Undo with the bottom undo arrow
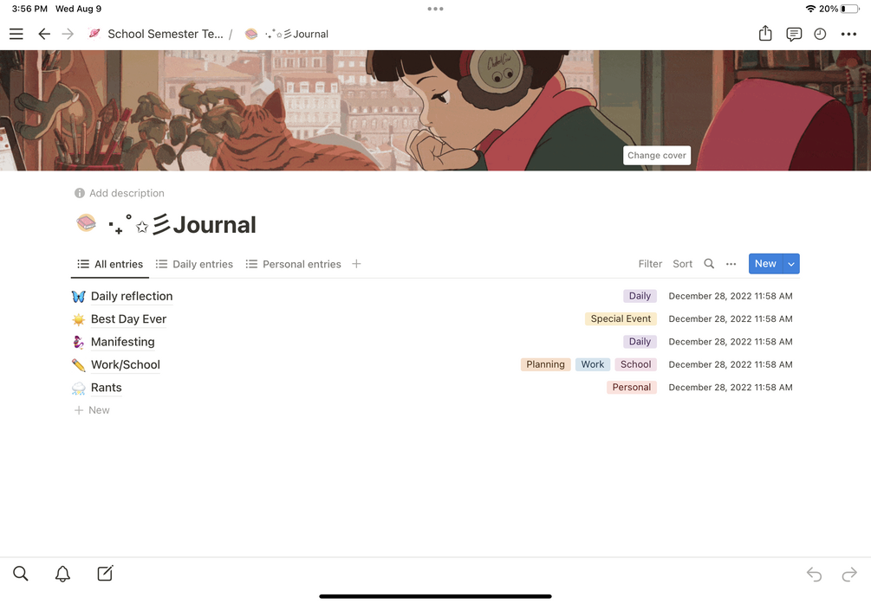The width and height of the screenshot is (871, 604). tap(814, 574)
